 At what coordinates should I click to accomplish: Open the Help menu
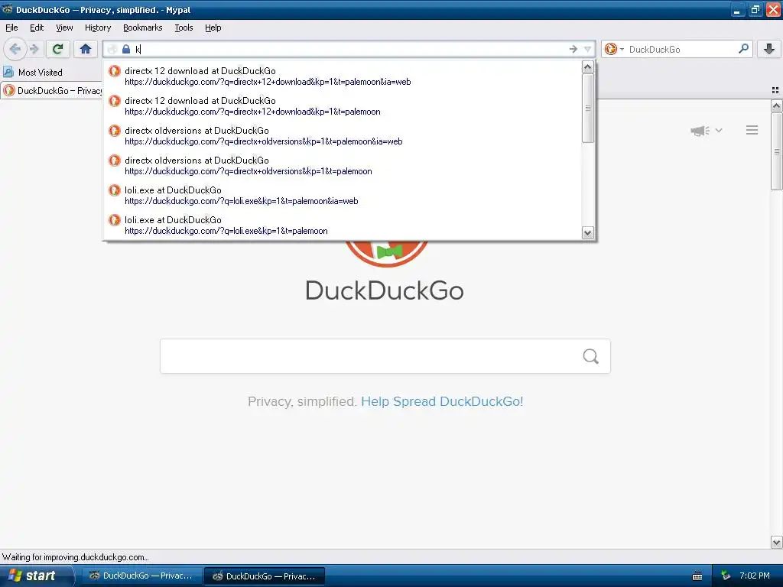tap(213, 28)
